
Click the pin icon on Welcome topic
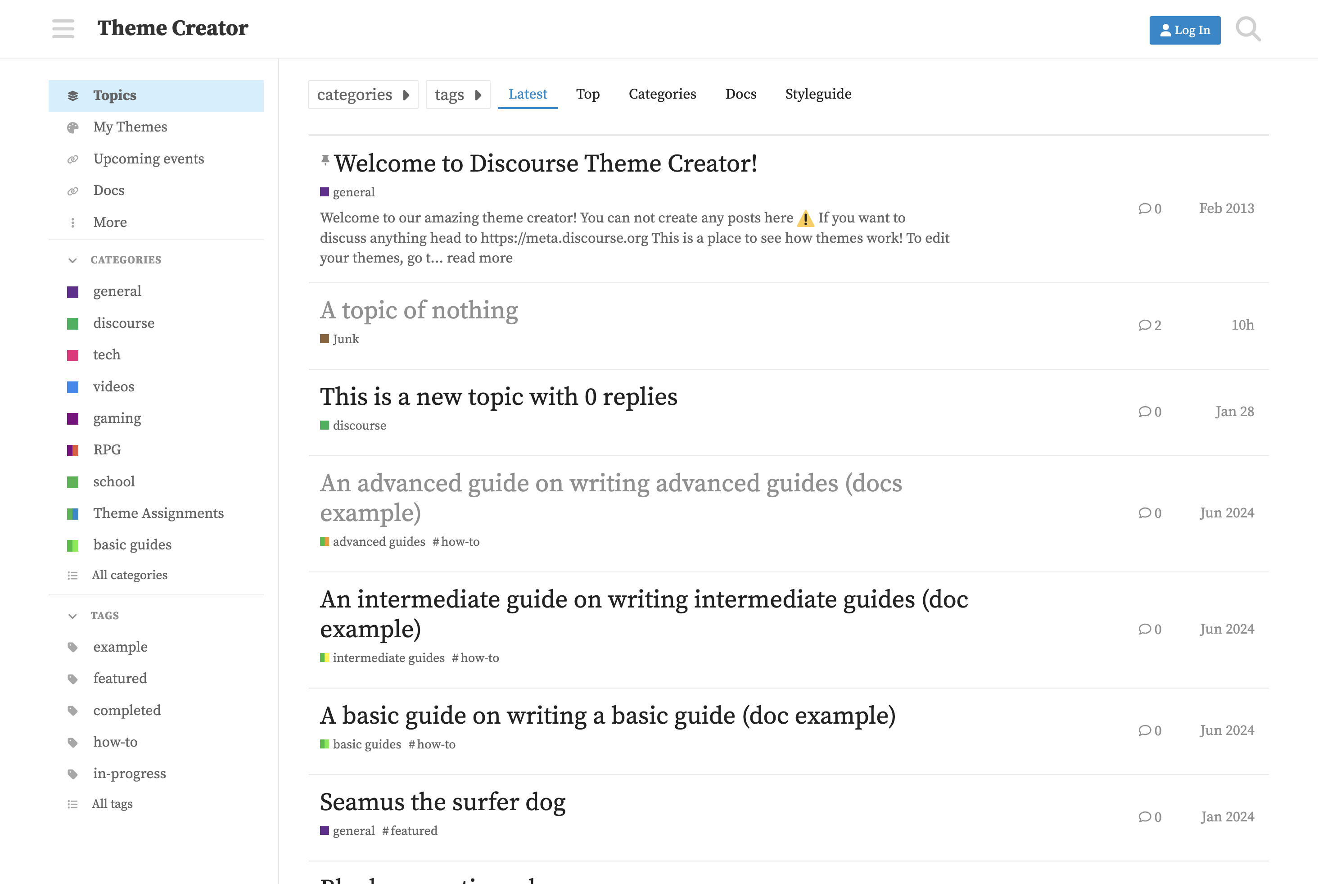click(325, 160)
